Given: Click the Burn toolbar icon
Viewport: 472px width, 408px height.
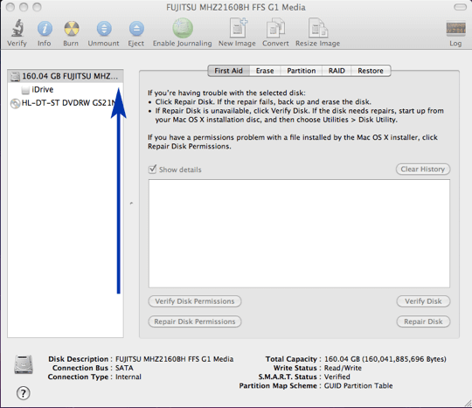Looking at the screenshot, I should pos(72,29).
